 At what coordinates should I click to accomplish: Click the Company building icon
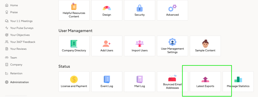[7, 65]
